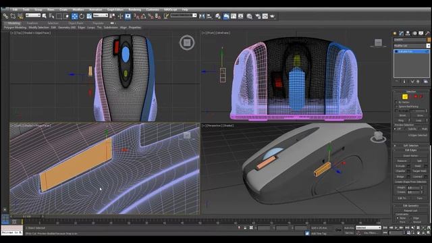Expand the Modify Selection ribbon panel
This screenshot has width=432, height=243.
pos(39,28)
